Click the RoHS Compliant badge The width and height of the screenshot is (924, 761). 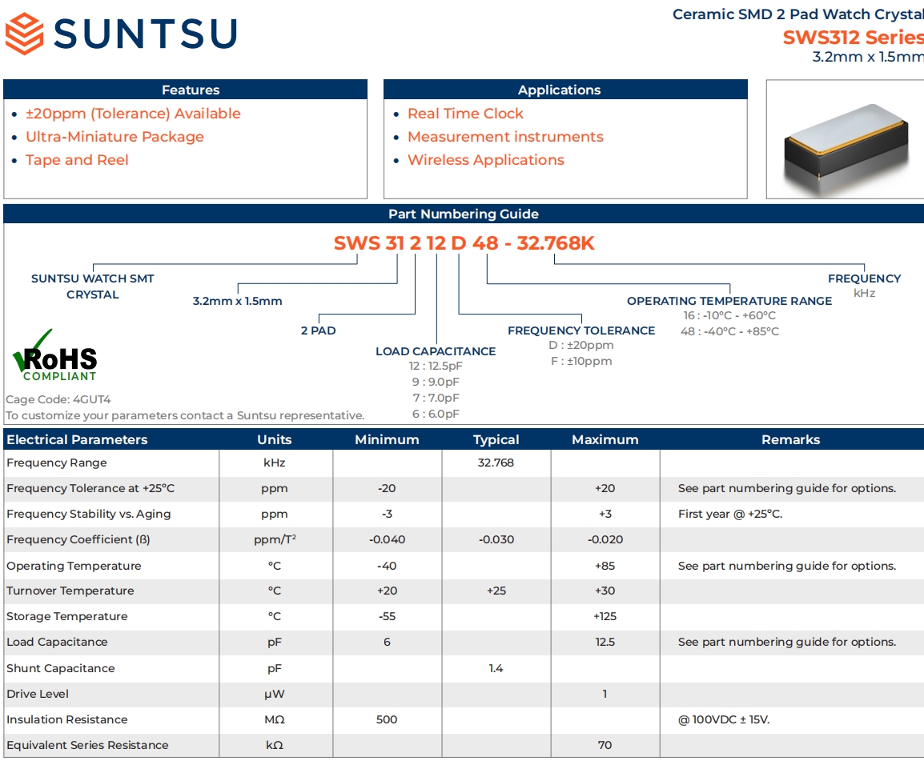pyautogui.click(x=54, y=358)
